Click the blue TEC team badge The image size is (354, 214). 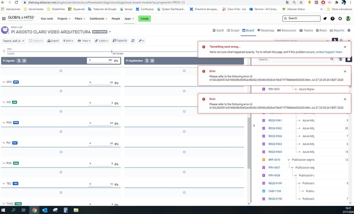coord(16,184)
